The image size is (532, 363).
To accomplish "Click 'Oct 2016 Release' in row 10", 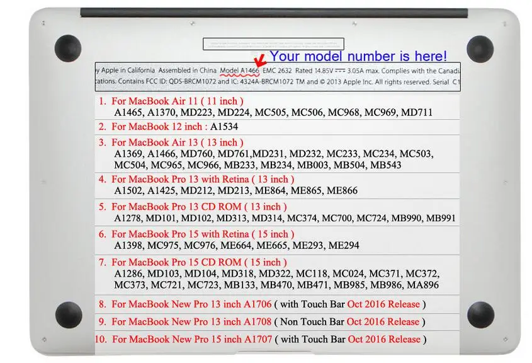I will click(x=384, y=339).
